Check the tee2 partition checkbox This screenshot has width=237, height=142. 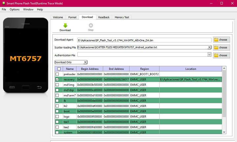[57, 127]
